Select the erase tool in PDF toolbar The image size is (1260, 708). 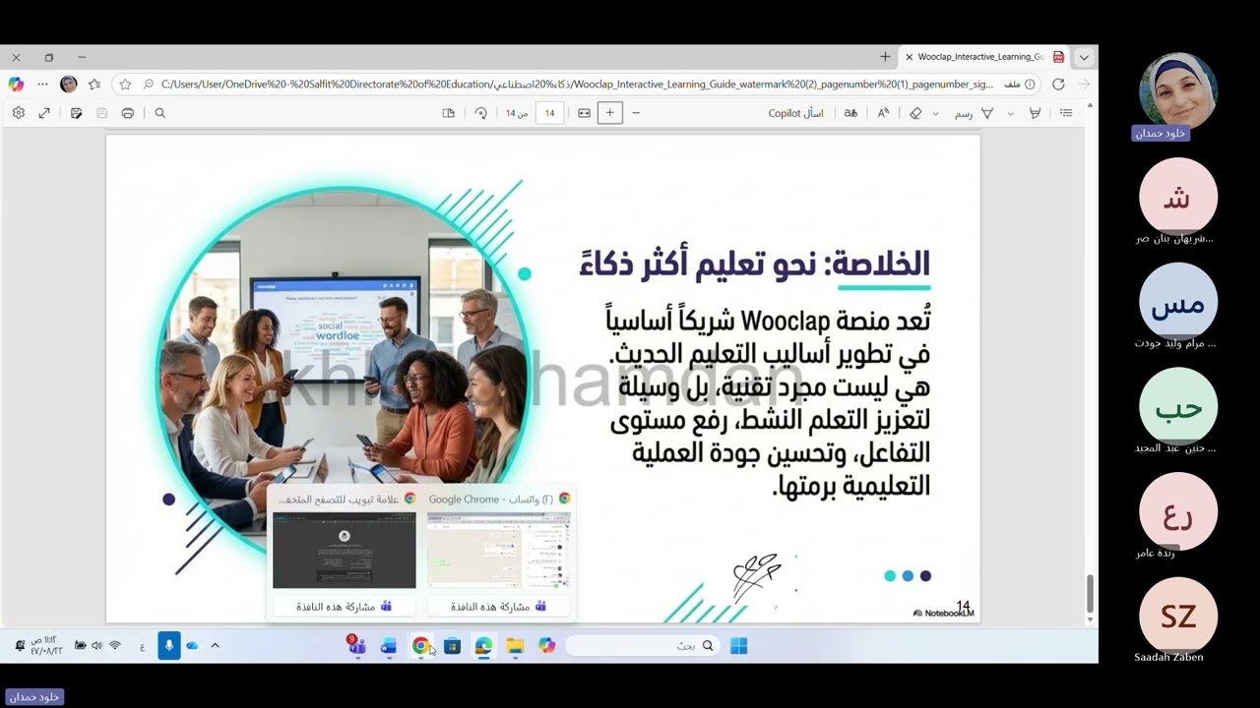pyautogui.click(x=915, y=113)
